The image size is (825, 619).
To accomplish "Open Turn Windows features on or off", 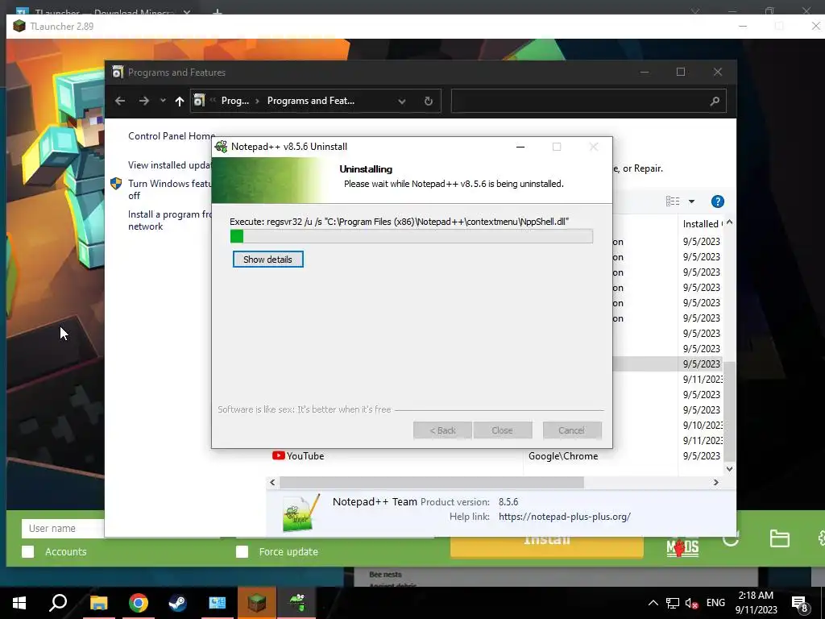I will coord(169,189).
